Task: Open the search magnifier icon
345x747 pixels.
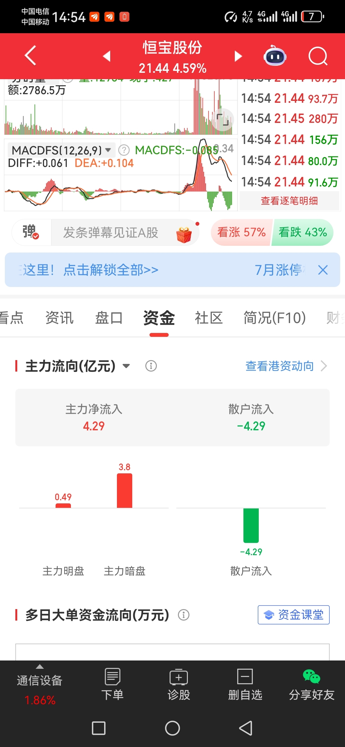Action: coord(318,56)
